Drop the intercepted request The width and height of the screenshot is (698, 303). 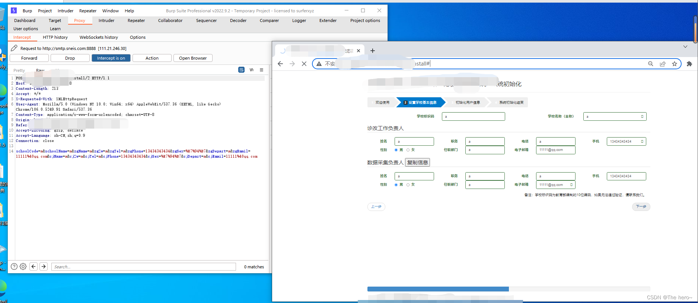[x=70, y=58]
